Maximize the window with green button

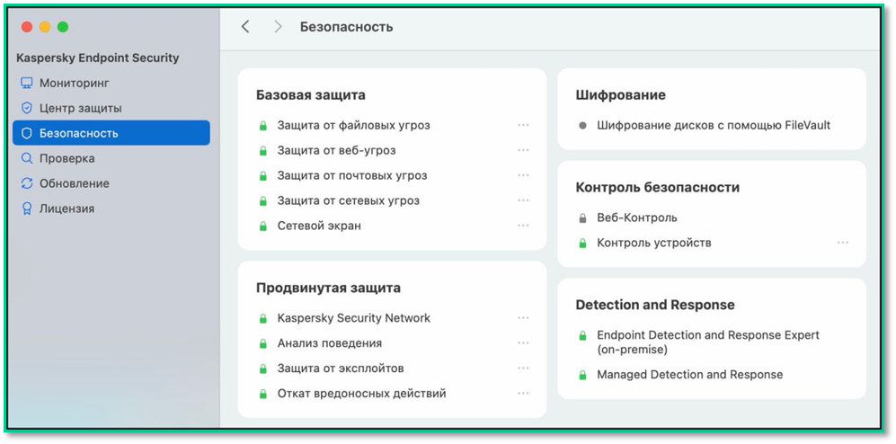[x=63, y=27]
